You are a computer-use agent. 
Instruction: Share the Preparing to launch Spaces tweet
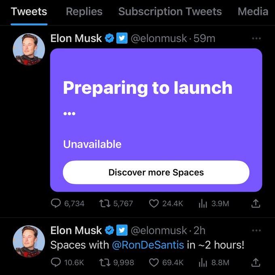pyautogui.click(x=256, y=203)
